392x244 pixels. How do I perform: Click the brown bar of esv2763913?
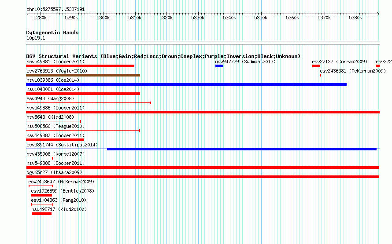pyautogui.click(x=83, y=75)
